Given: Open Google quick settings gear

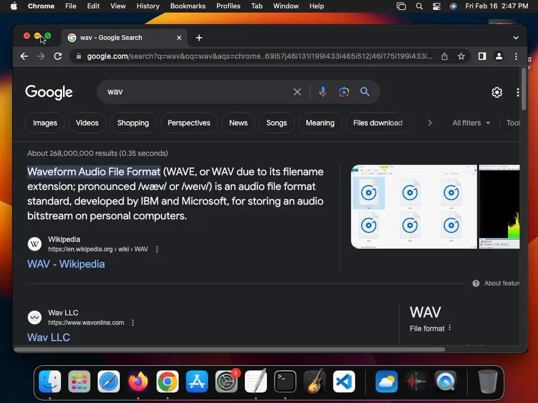Looking at the screenshot, I should [497, 92].
